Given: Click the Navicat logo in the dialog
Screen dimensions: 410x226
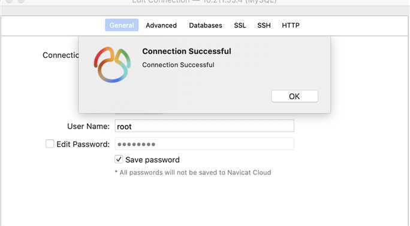Looking at the screenshot, I should point(112,65).
